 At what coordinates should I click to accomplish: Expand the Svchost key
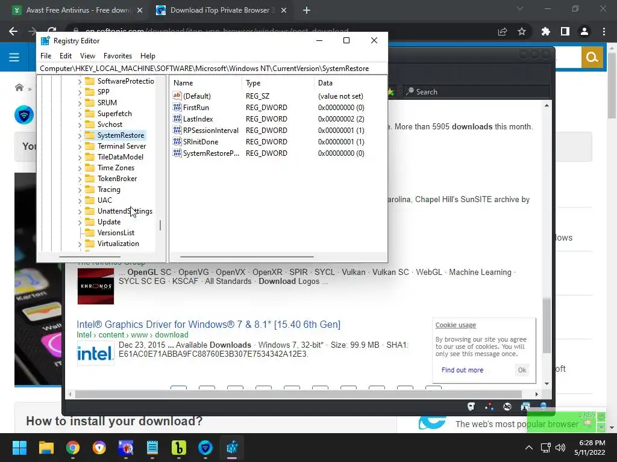(x=80, y=125)
